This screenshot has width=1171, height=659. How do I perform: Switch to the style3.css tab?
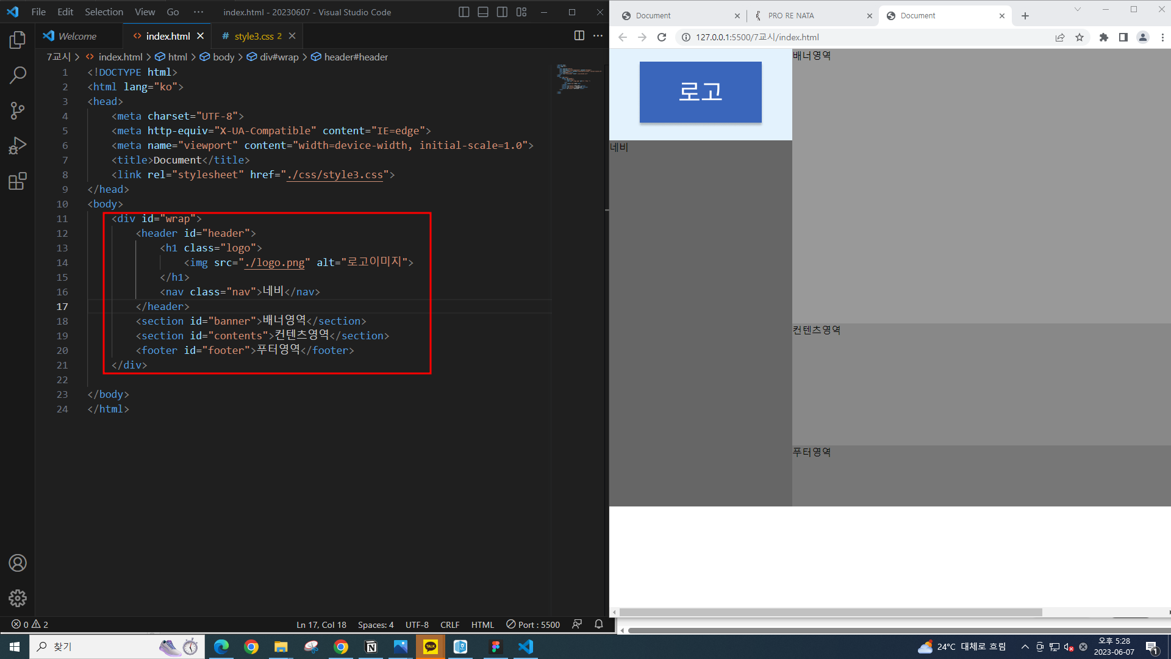point(253,36)
